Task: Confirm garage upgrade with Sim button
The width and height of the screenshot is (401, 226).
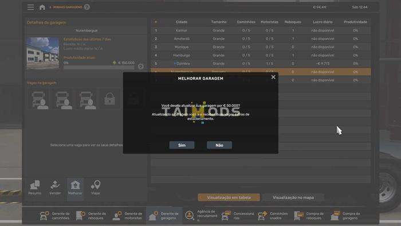Action: (x=182, y=145)
